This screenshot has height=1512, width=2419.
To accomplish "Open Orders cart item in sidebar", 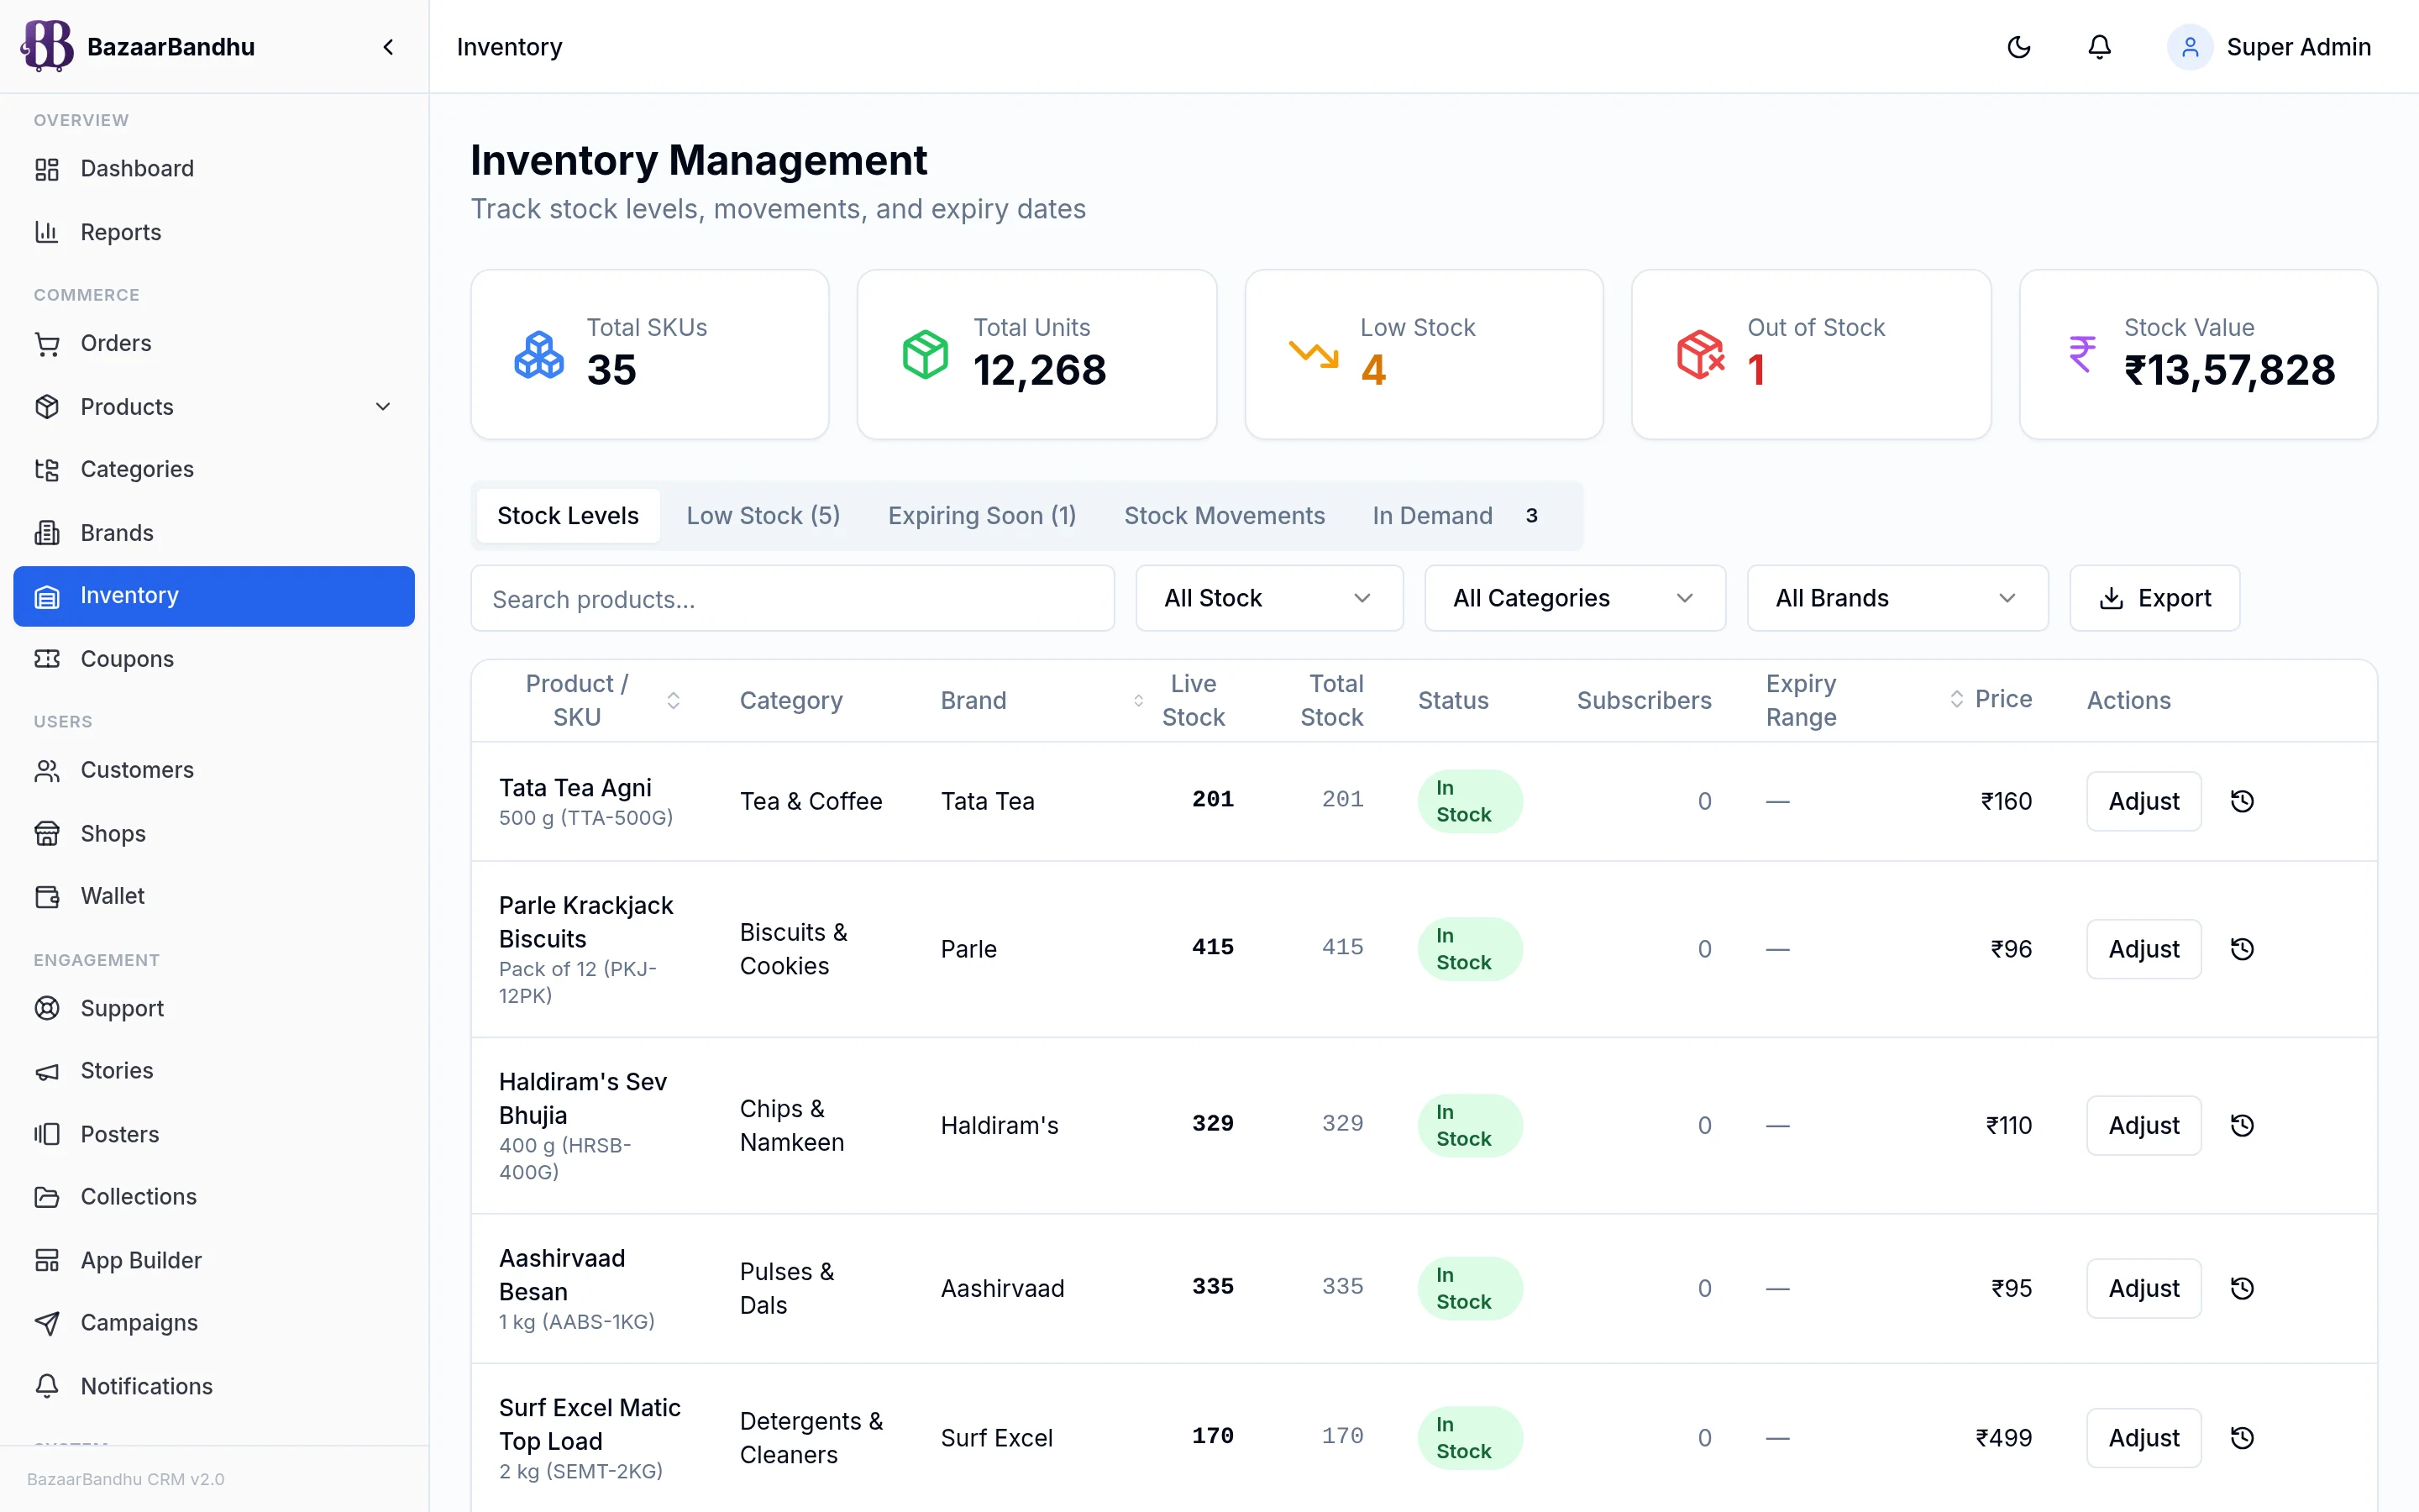I will pos(214,344).
